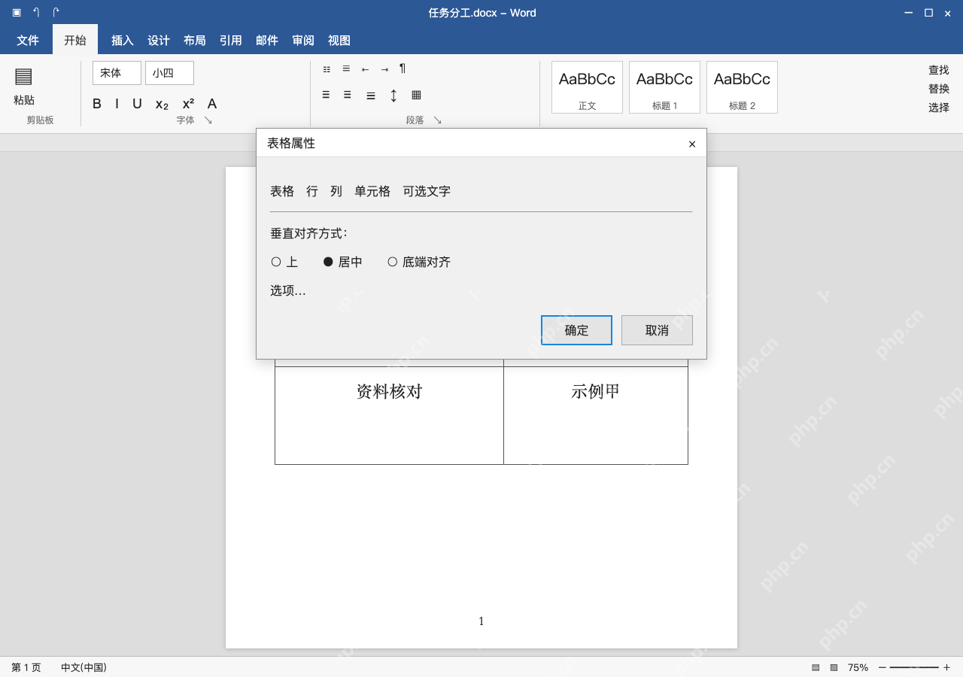Toggle underline U formatting icon
Image resolution: width=963 pixels, height=677 pixels.
[137, 104]
